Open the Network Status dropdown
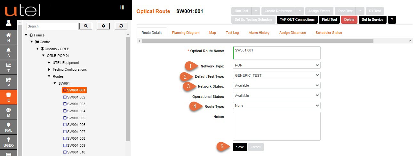 click(276, 85)
